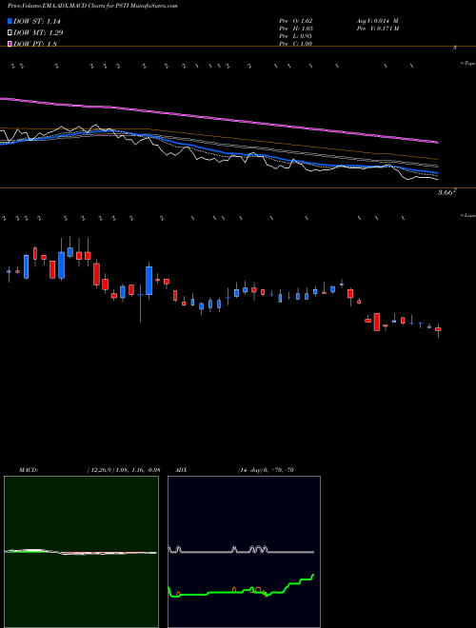
Task: Click the 'Pre C: 1.09' value
Action: pyautogui.click(x=296, y=44)
